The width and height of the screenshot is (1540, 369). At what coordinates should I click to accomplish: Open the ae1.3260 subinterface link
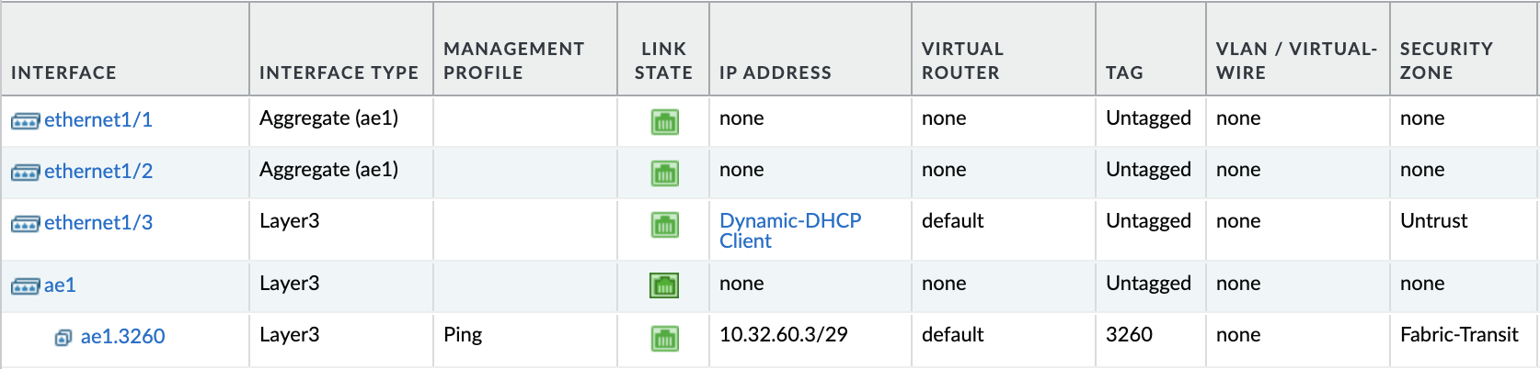[122, 337]
